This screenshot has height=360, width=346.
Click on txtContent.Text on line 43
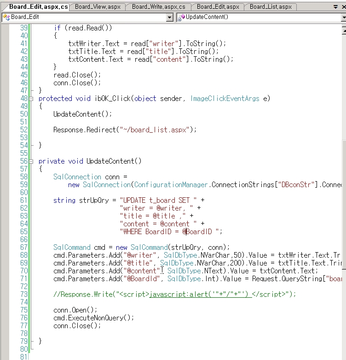tap(96, 59)
